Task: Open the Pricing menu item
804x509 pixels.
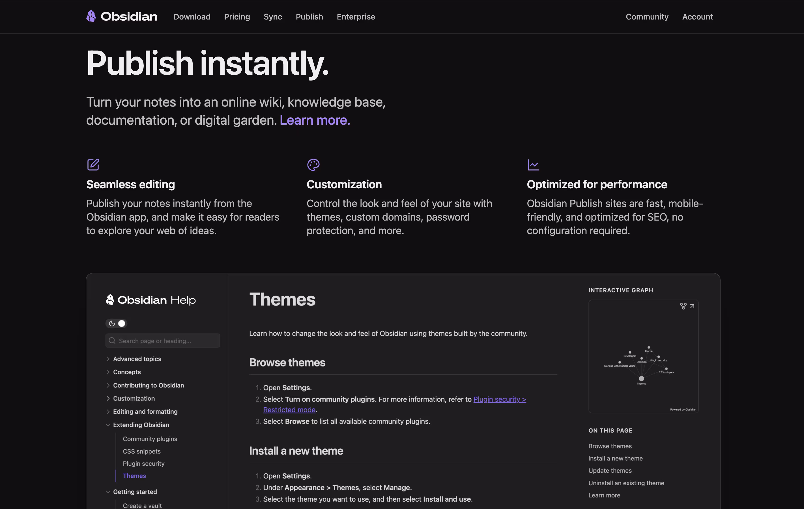Action: click(237, 17)
